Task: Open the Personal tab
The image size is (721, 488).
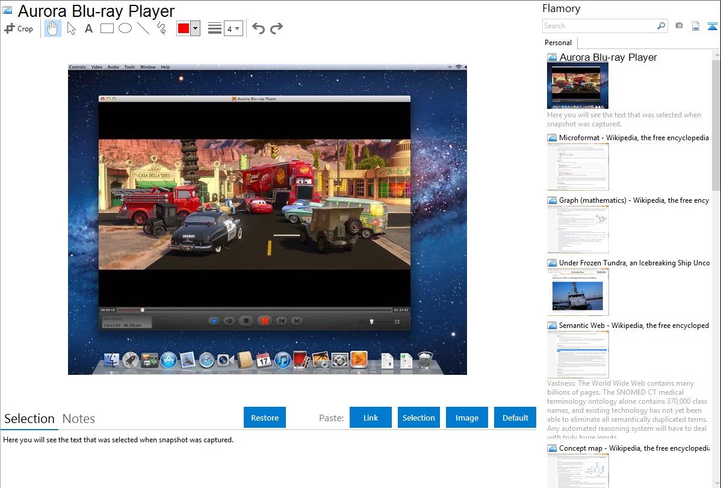Action: [559, 42]
